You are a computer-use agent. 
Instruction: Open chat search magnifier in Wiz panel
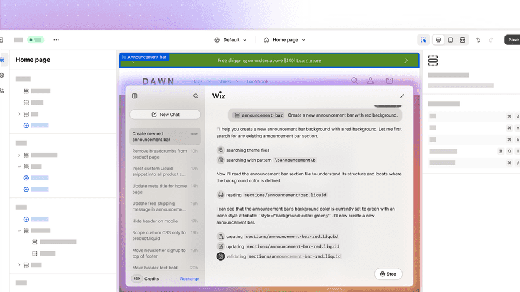(x=196, y=96)
